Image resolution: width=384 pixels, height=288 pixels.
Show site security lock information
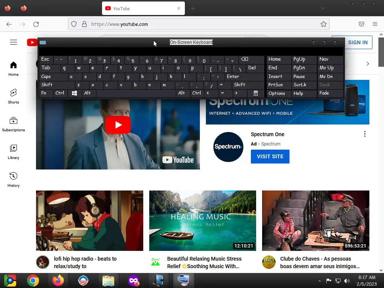point(84,24)
